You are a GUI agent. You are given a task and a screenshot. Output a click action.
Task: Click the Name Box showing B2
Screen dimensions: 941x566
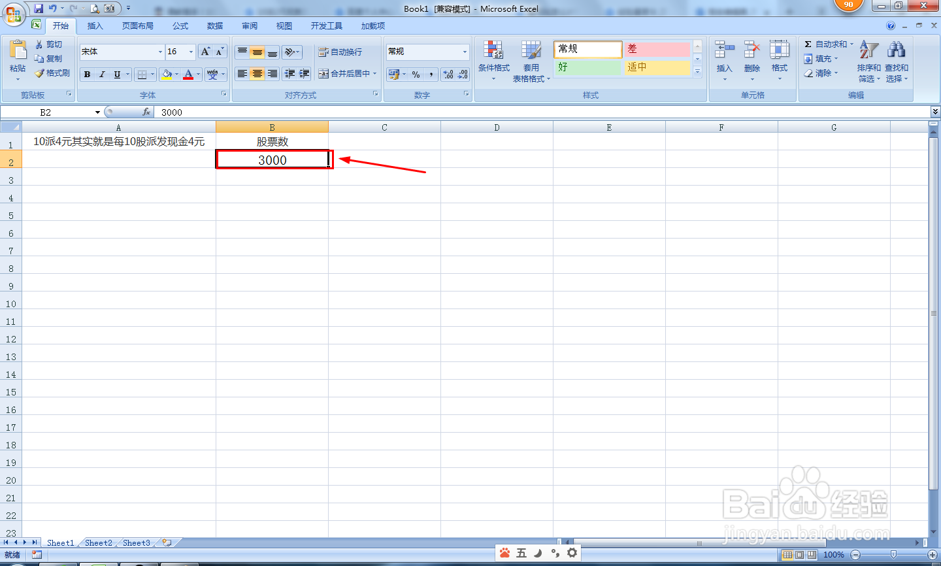(x=46, y=112)
